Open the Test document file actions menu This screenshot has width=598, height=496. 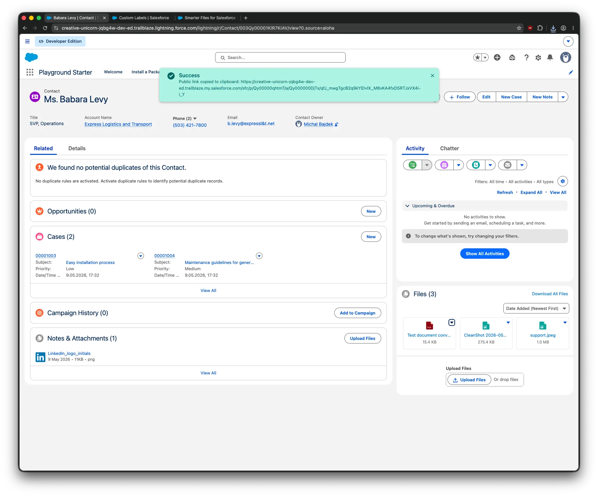coord(452,322)
